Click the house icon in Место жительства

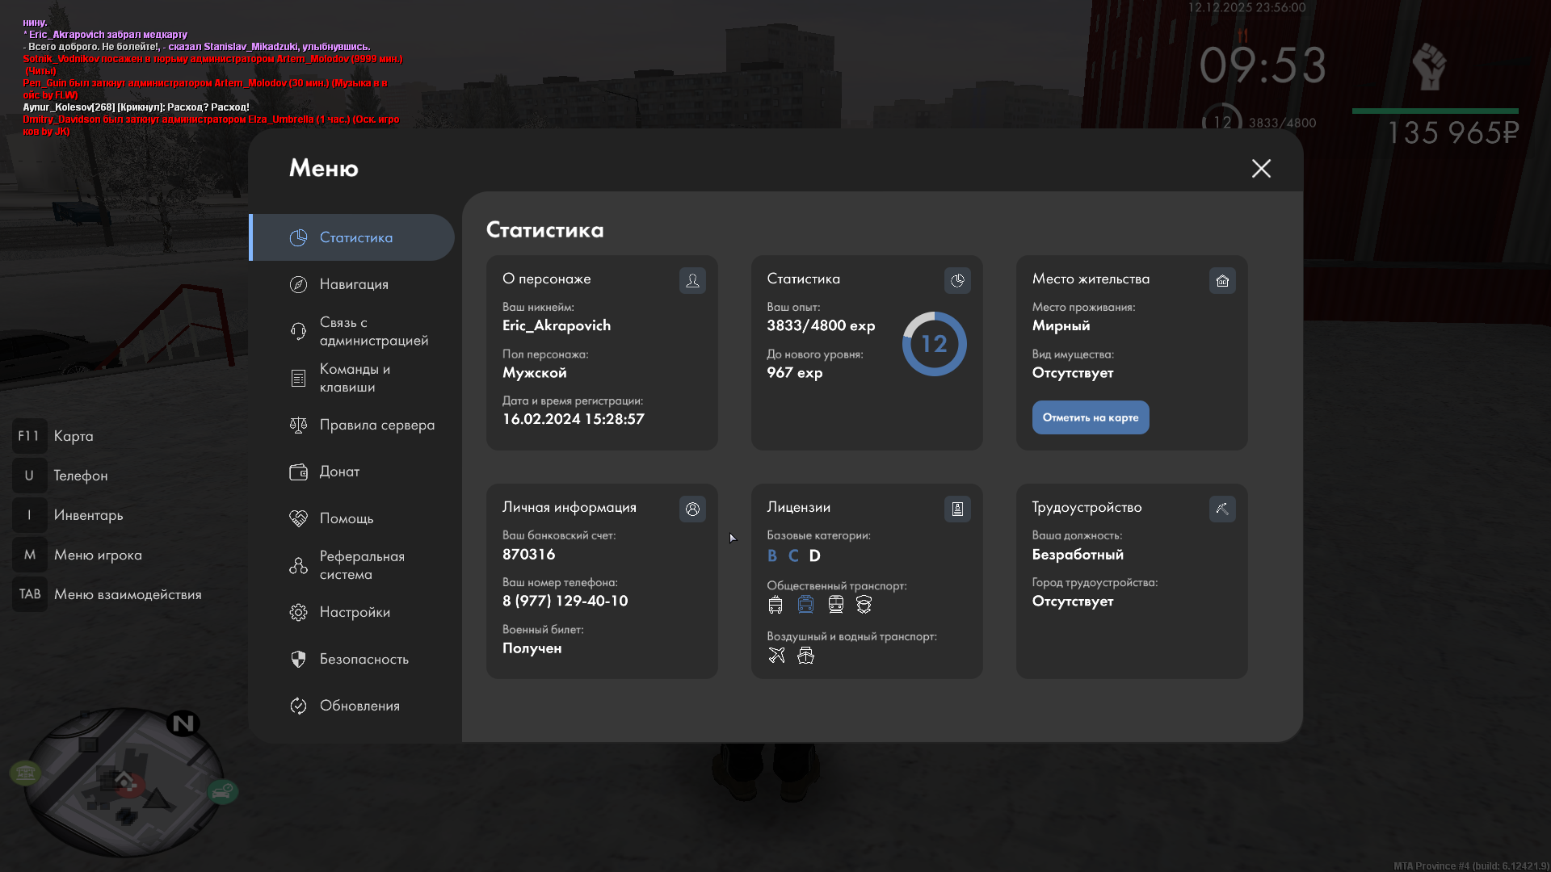pos(1222,280)
